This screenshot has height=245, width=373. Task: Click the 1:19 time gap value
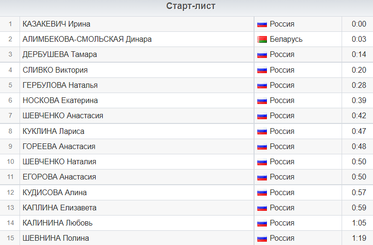tap(359, 238)
